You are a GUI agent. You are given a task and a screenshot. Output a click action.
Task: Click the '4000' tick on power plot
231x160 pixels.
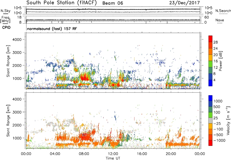[17, 40]
